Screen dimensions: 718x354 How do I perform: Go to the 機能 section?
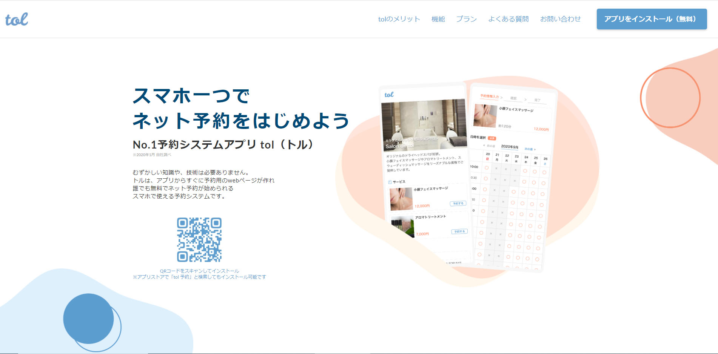point(438,19)
